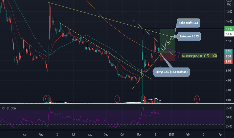
Task: Click the red stop-loss zone of the long position
Action: click(x=167, y=57)
